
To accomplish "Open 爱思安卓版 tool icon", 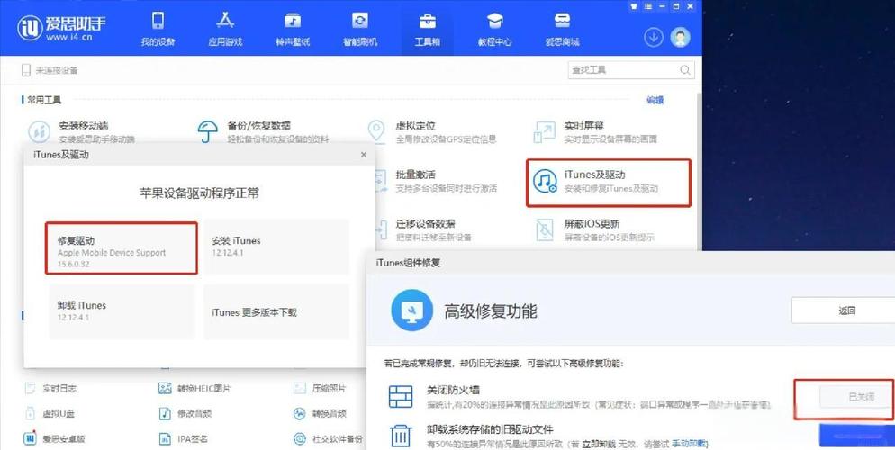I will [31, 438].
